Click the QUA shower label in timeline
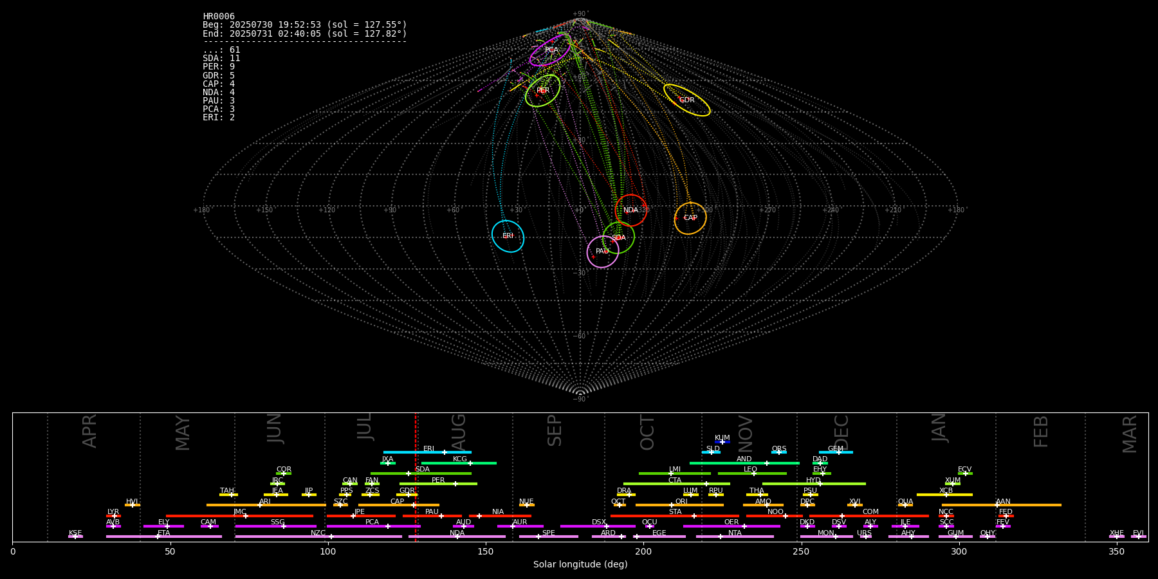 coord(905,501)
